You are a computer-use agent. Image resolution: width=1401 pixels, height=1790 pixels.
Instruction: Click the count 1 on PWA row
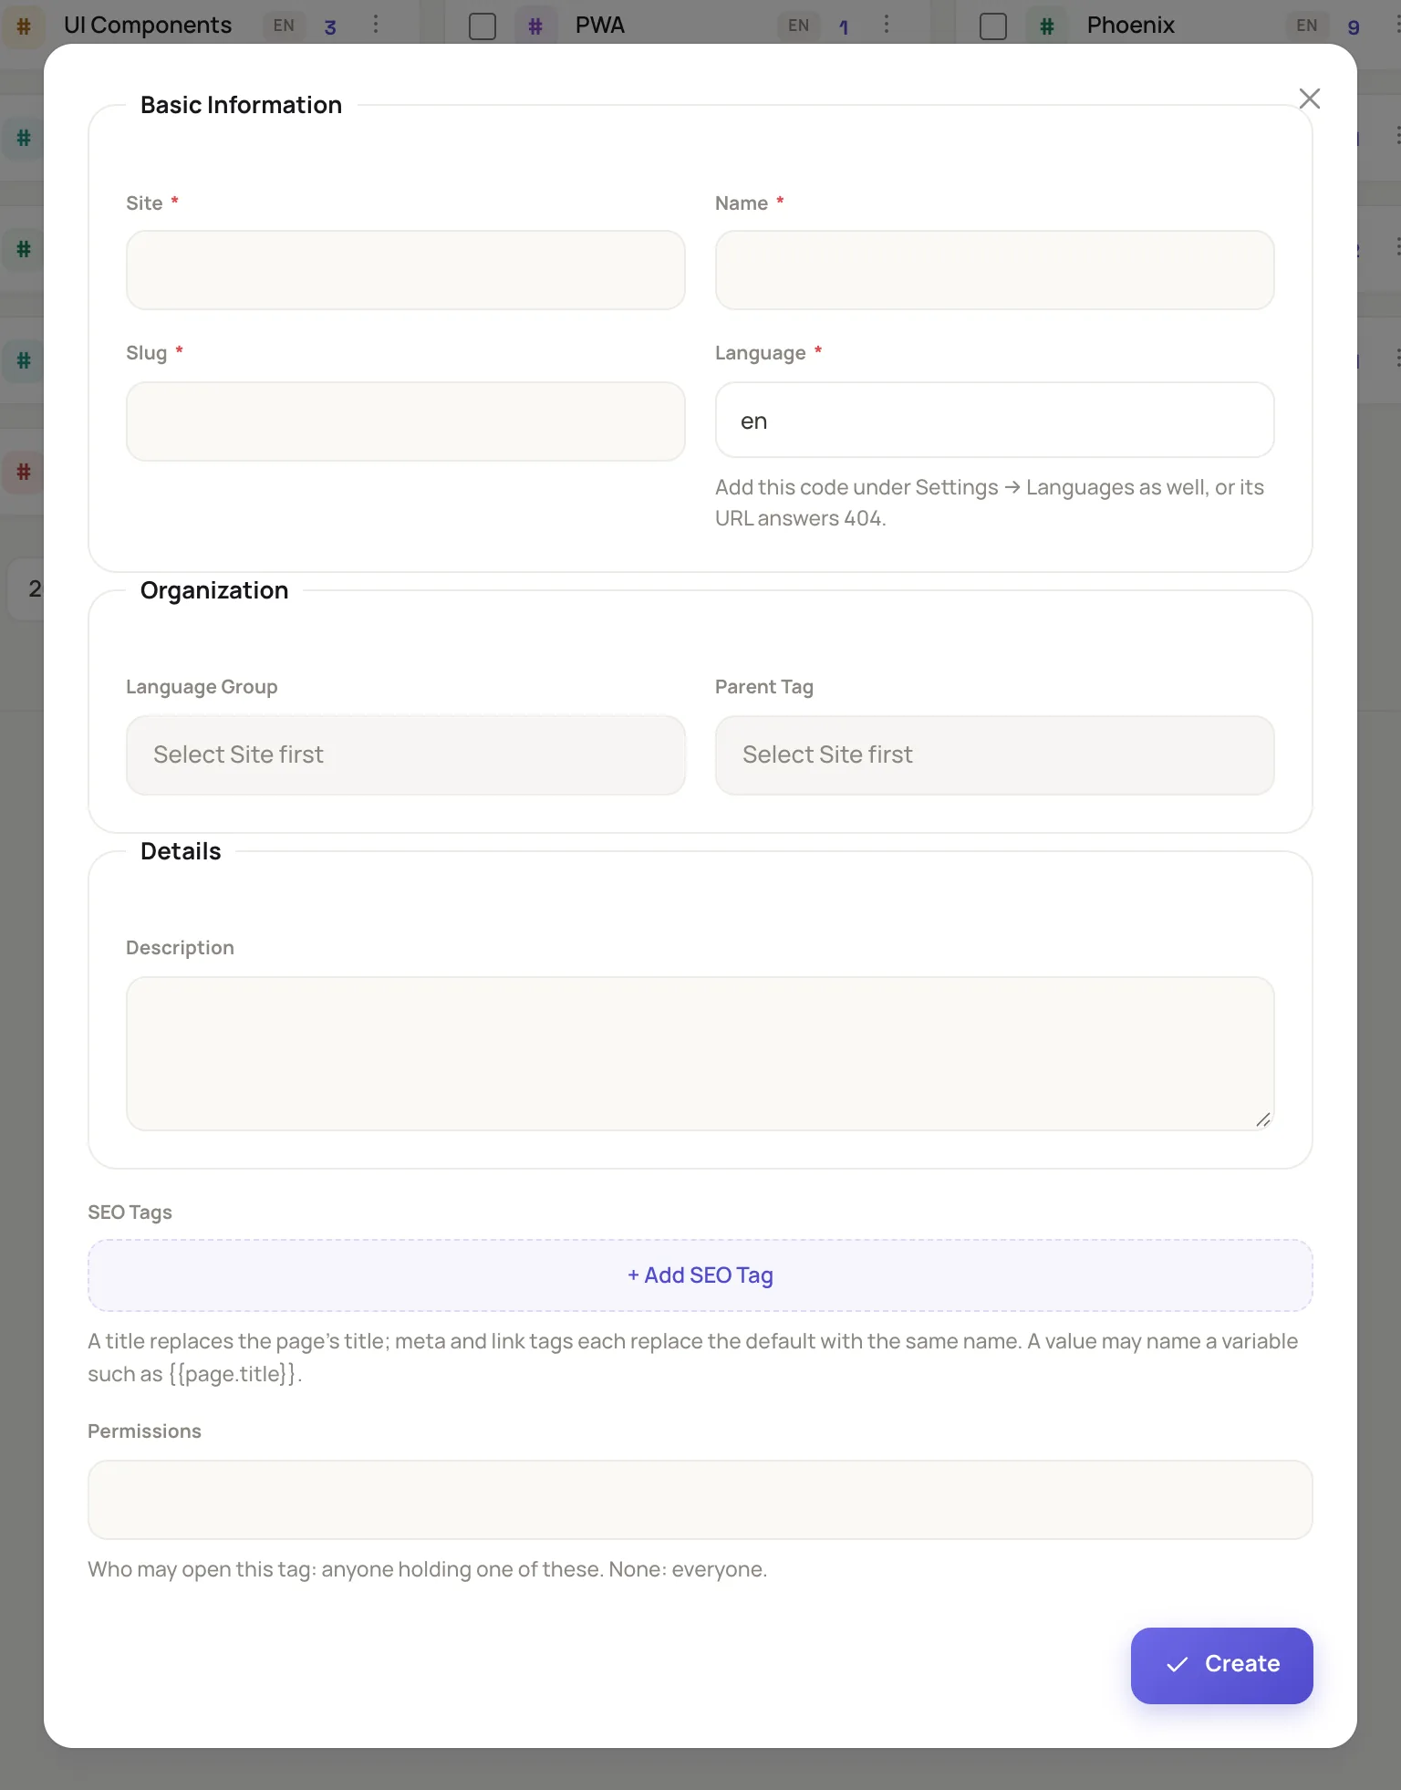tap(844, 27)
